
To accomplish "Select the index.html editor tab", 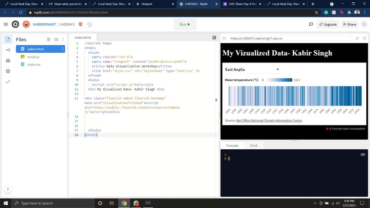I will click(x=83, y=38).
